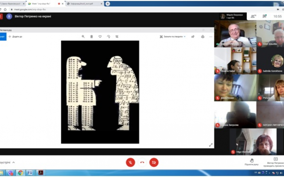
Task: Click the 'Віктор Петренко проводить презентацію' button
Action: pyautogui.click(x=274, y=162)
